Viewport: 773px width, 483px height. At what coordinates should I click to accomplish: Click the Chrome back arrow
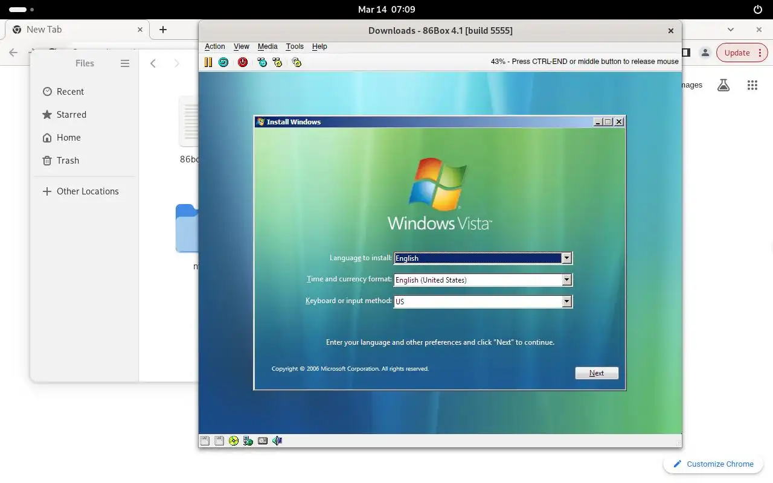(13, 53)
